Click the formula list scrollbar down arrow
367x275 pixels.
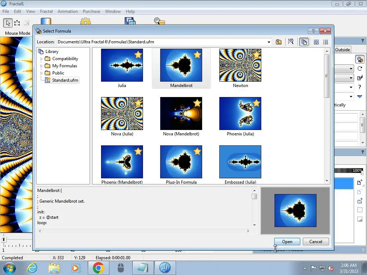tap(327, 181)
